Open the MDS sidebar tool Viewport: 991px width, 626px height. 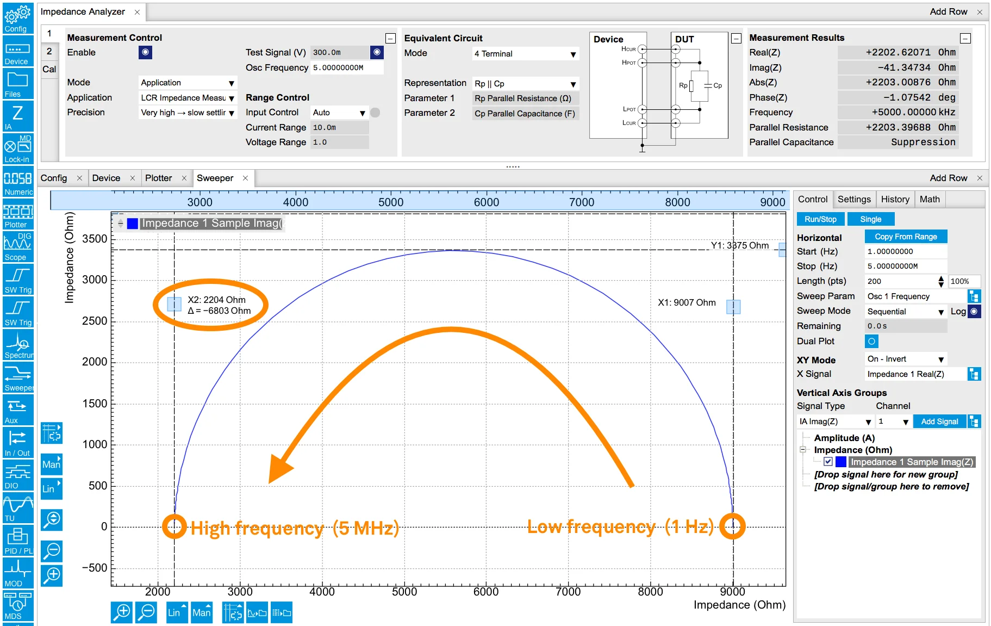pyautogui.click(x=18, y=606)
